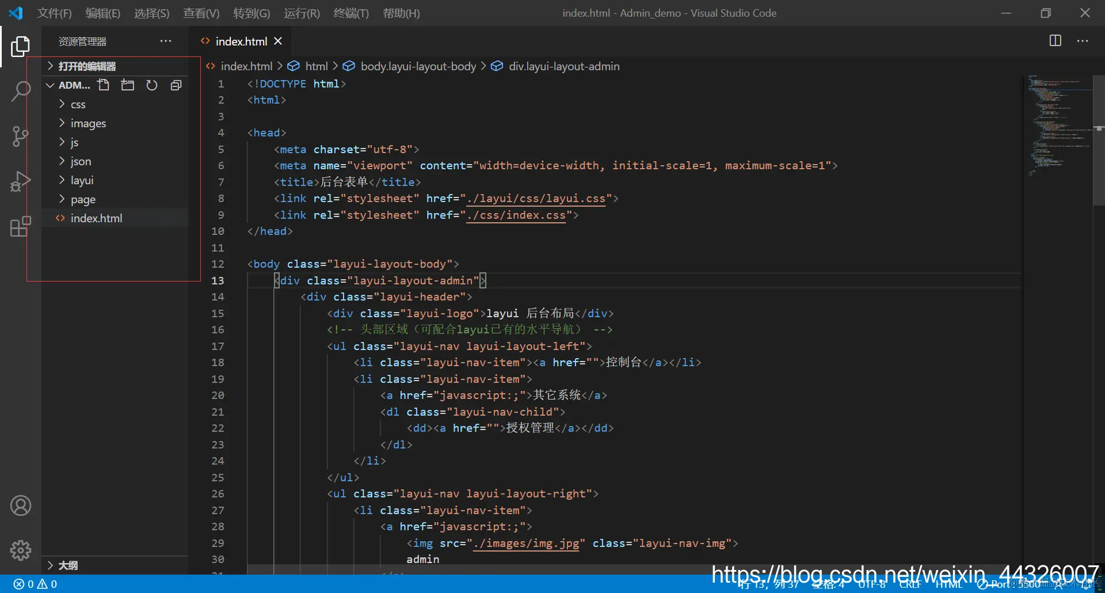Click the <!DOCTYPE html> line
Viewport: 1105px width, 593px height.
click(x=296, y=84)
